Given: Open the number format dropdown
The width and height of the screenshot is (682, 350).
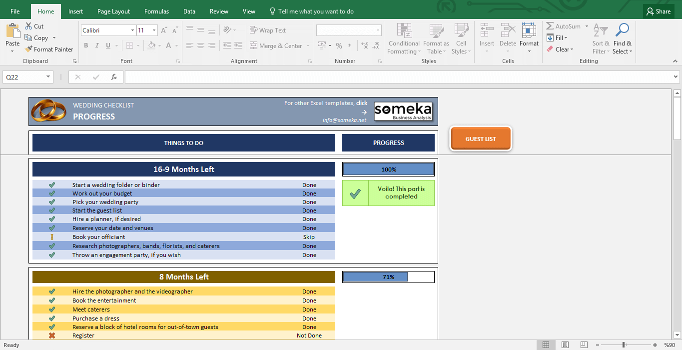Looking at the screenshot, I should pos(378,30).
